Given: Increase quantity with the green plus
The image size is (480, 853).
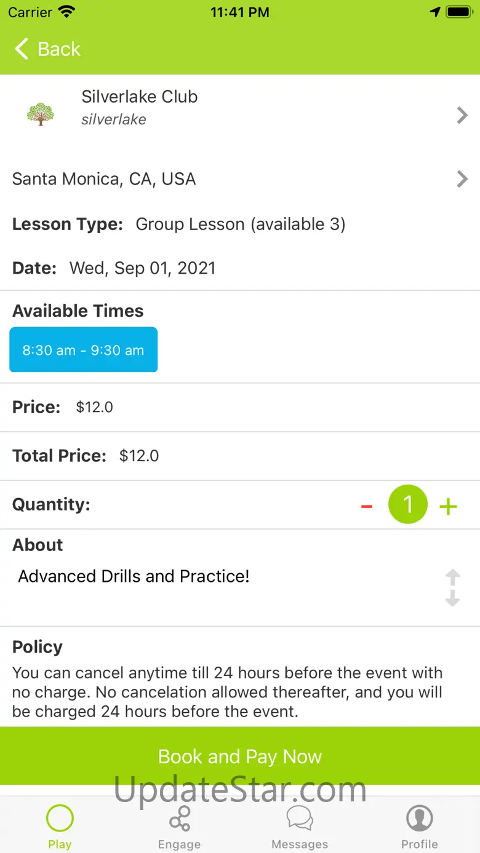Looking at the screenshot, I should click(x=449, y=506).
